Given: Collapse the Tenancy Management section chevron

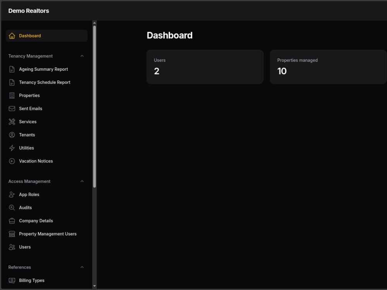Looking at the screenshot, I should (82, 56).
